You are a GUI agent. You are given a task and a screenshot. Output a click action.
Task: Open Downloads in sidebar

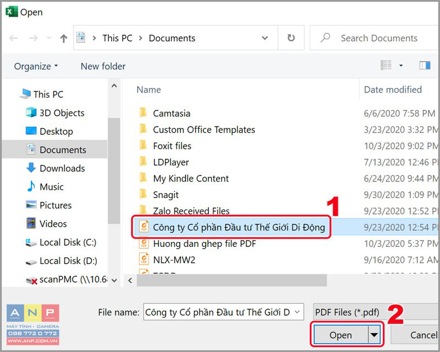point(56,168)
